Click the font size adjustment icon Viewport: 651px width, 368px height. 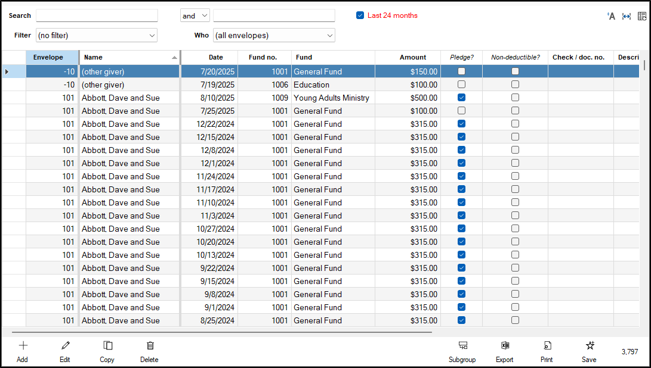[611, 16]
